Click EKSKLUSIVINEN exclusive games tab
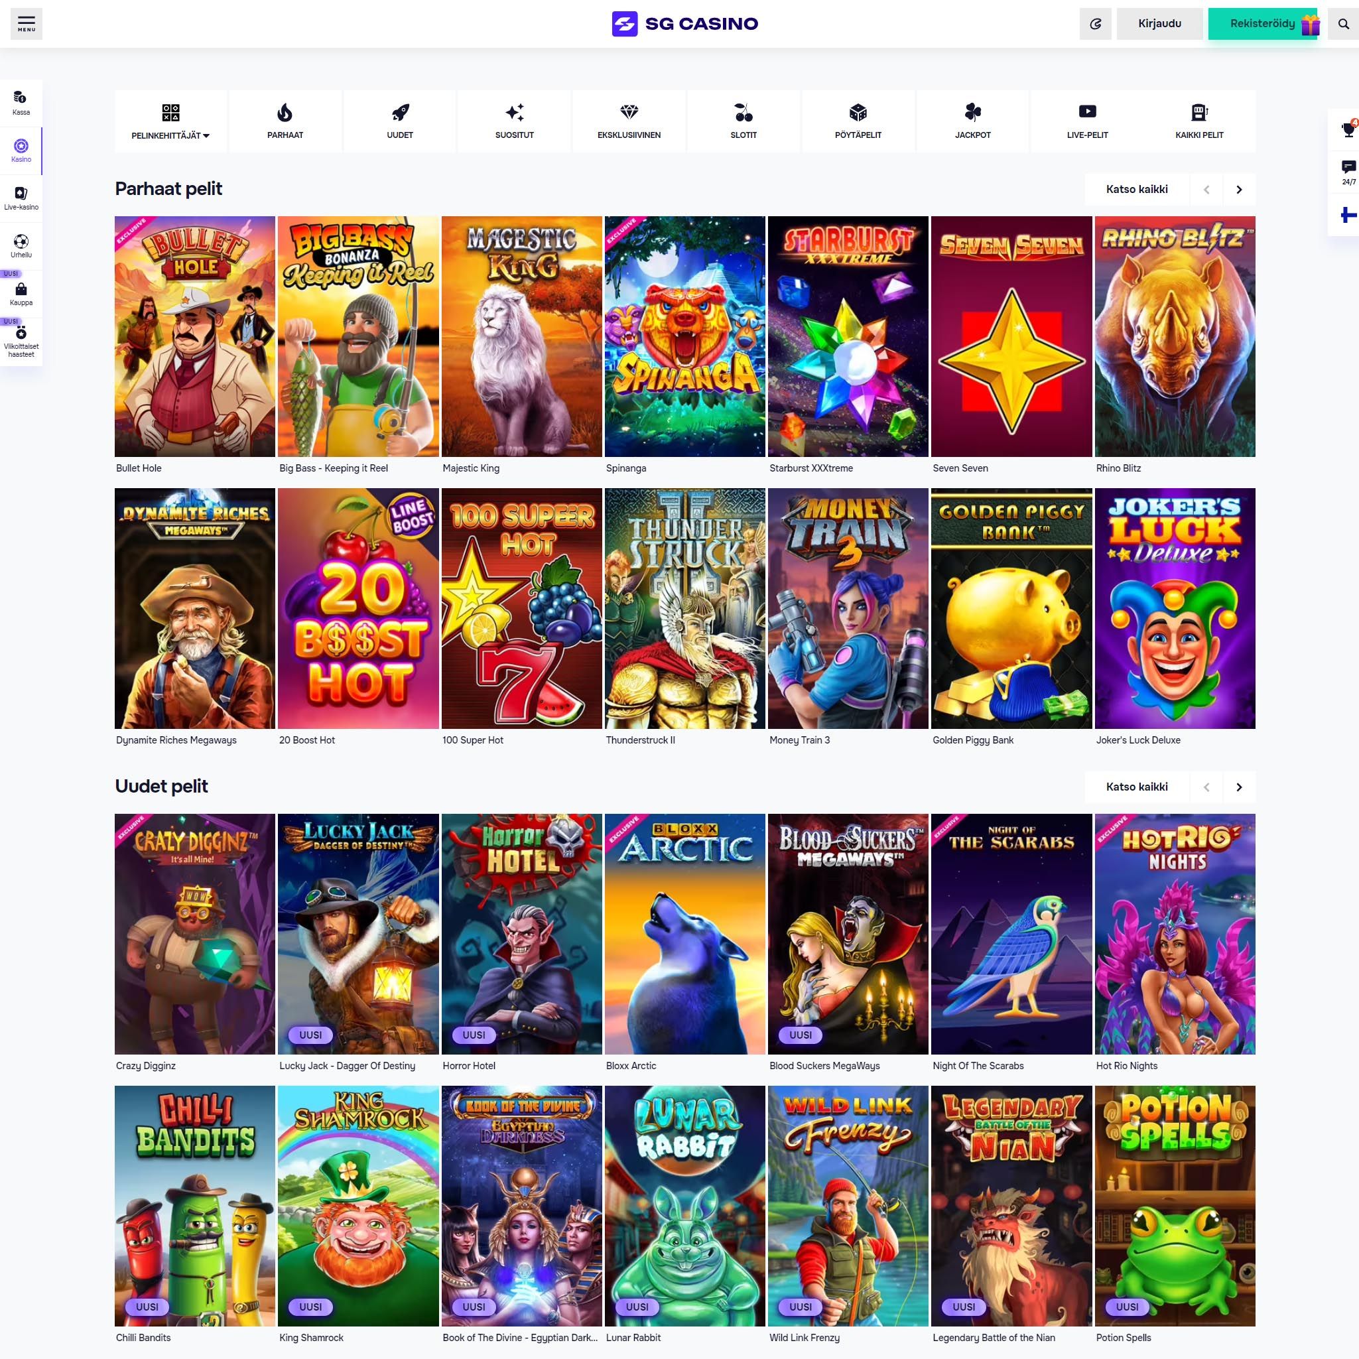1359x1359 pixels. coord(627,121)
